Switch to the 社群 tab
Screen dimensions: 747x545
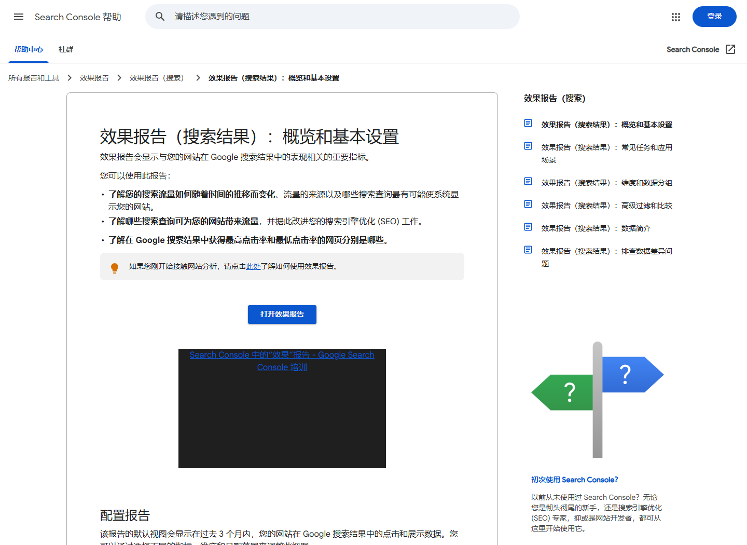coord(66,49)
